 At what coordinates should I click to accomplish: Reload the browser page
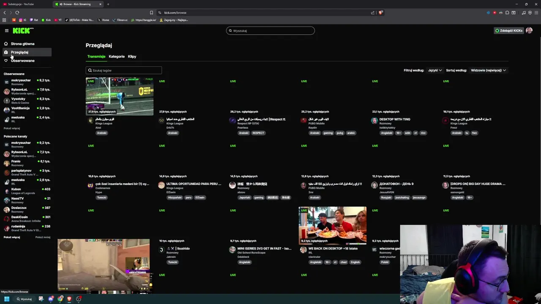click(17, 13)
